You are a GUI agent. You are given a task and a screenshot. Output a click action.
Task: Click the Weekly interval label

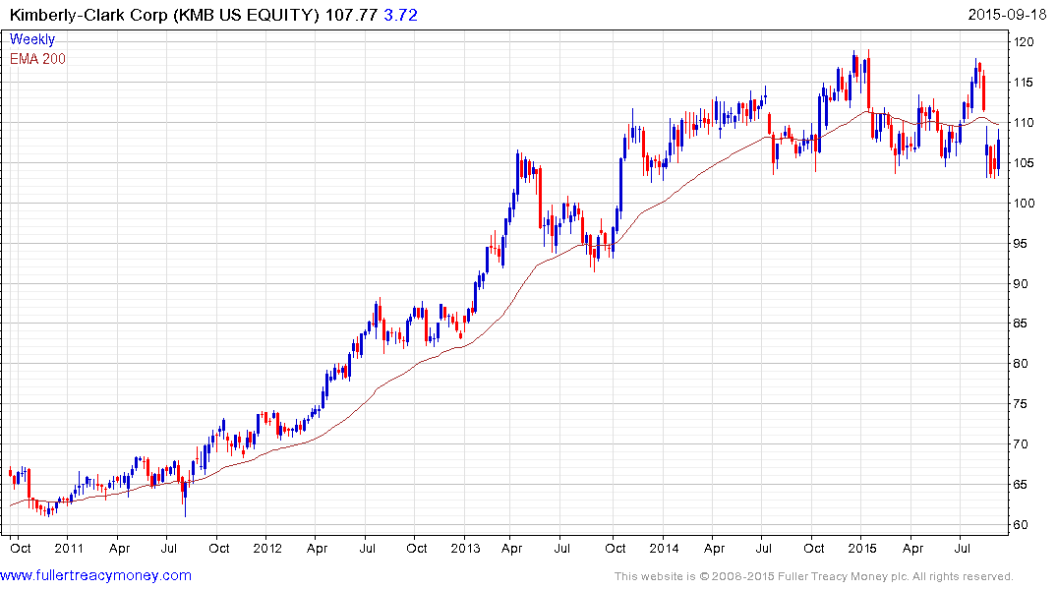click(x=32, y=39)
